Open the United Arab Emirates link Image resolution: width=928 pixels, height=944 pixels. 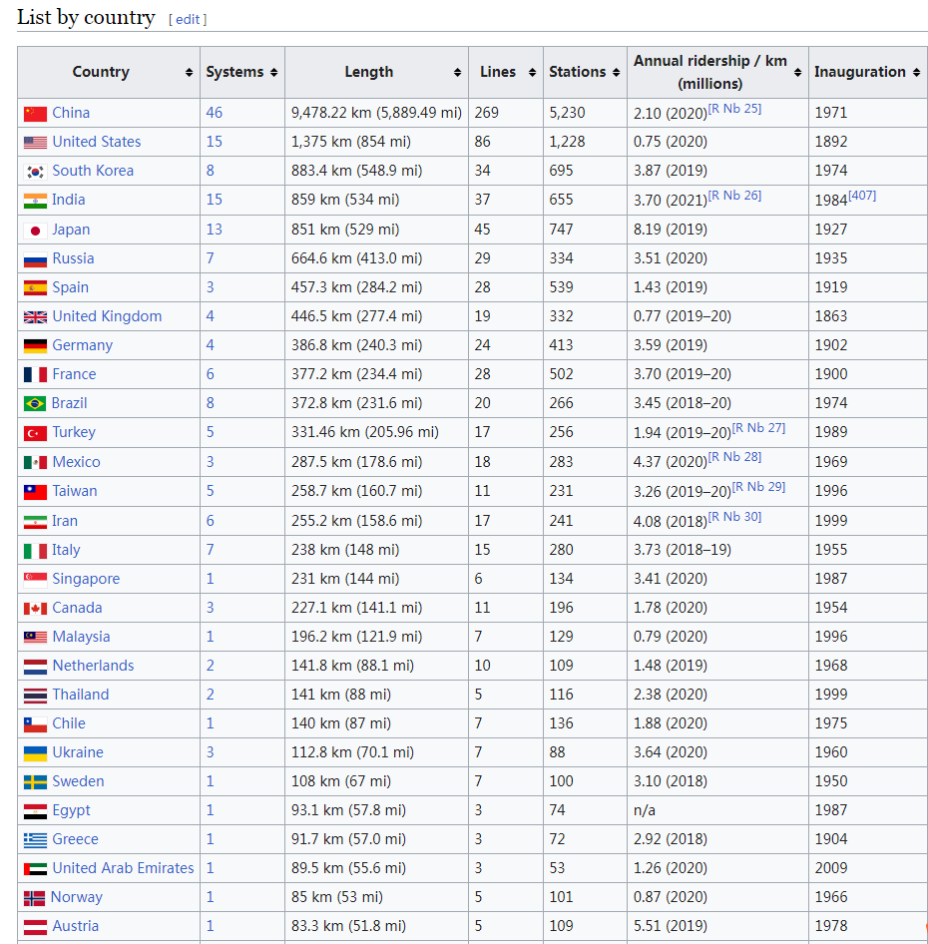click(123, 867)
